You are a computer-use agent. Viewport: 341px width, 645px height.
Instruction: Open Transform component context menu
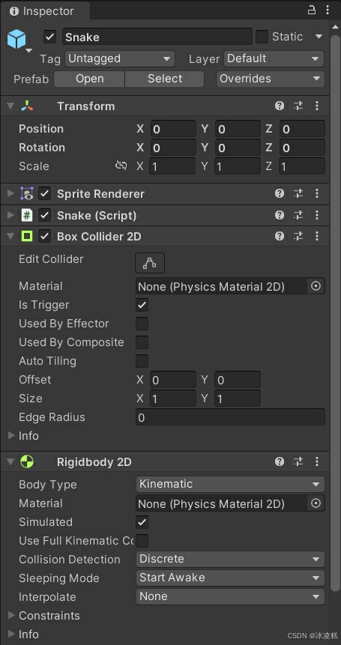pyautogui.click(x=317, y=106)
